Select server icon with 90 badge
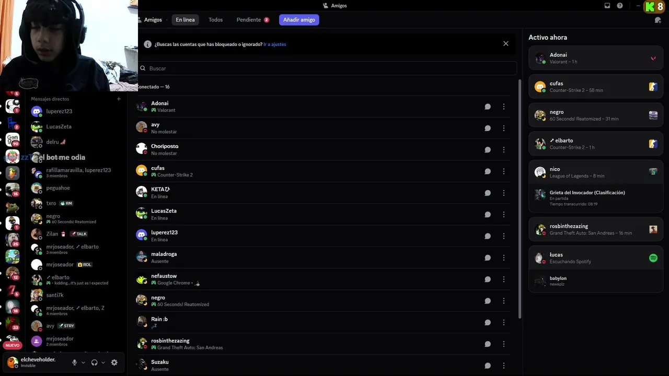The height and width of the screenshot is (376, 669). (x=13, y=139)
